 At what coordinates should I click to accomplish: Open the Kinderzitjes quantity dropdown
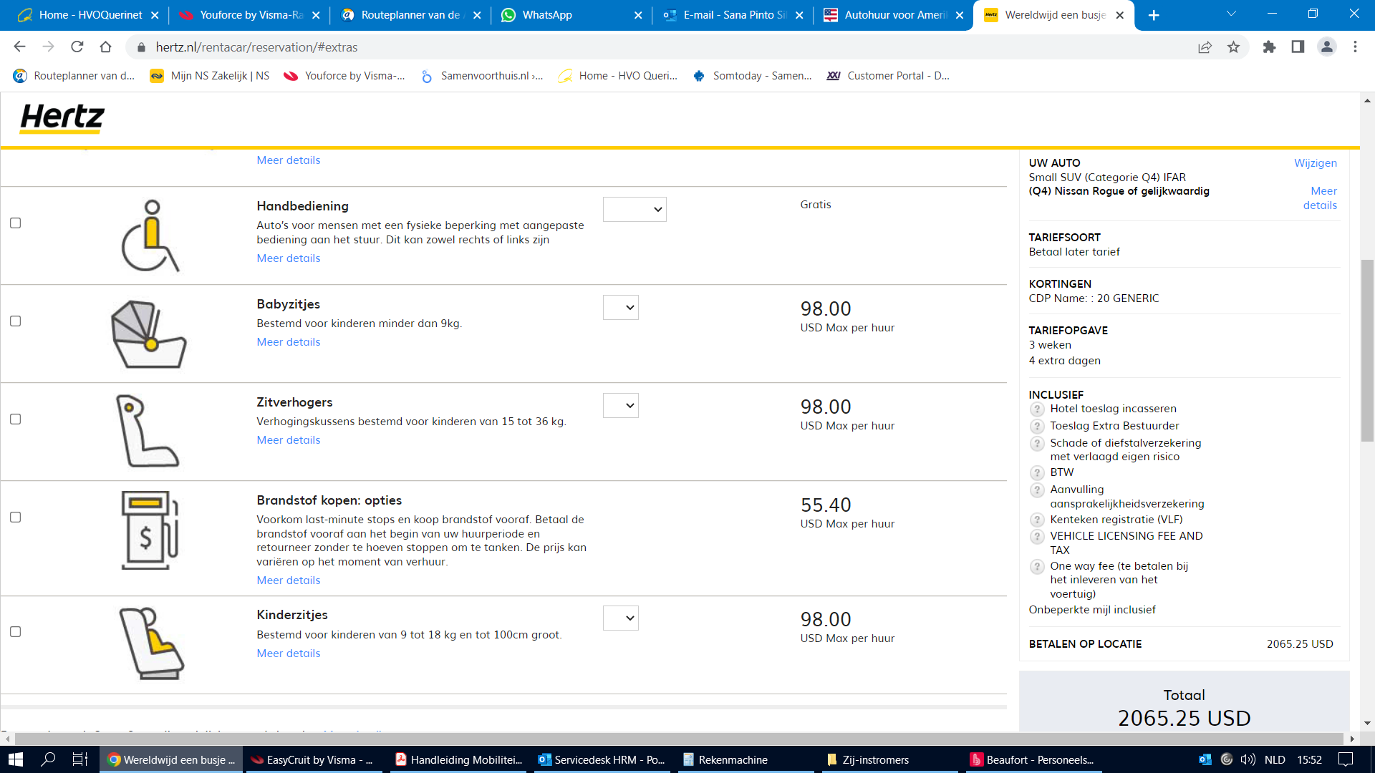621,618
